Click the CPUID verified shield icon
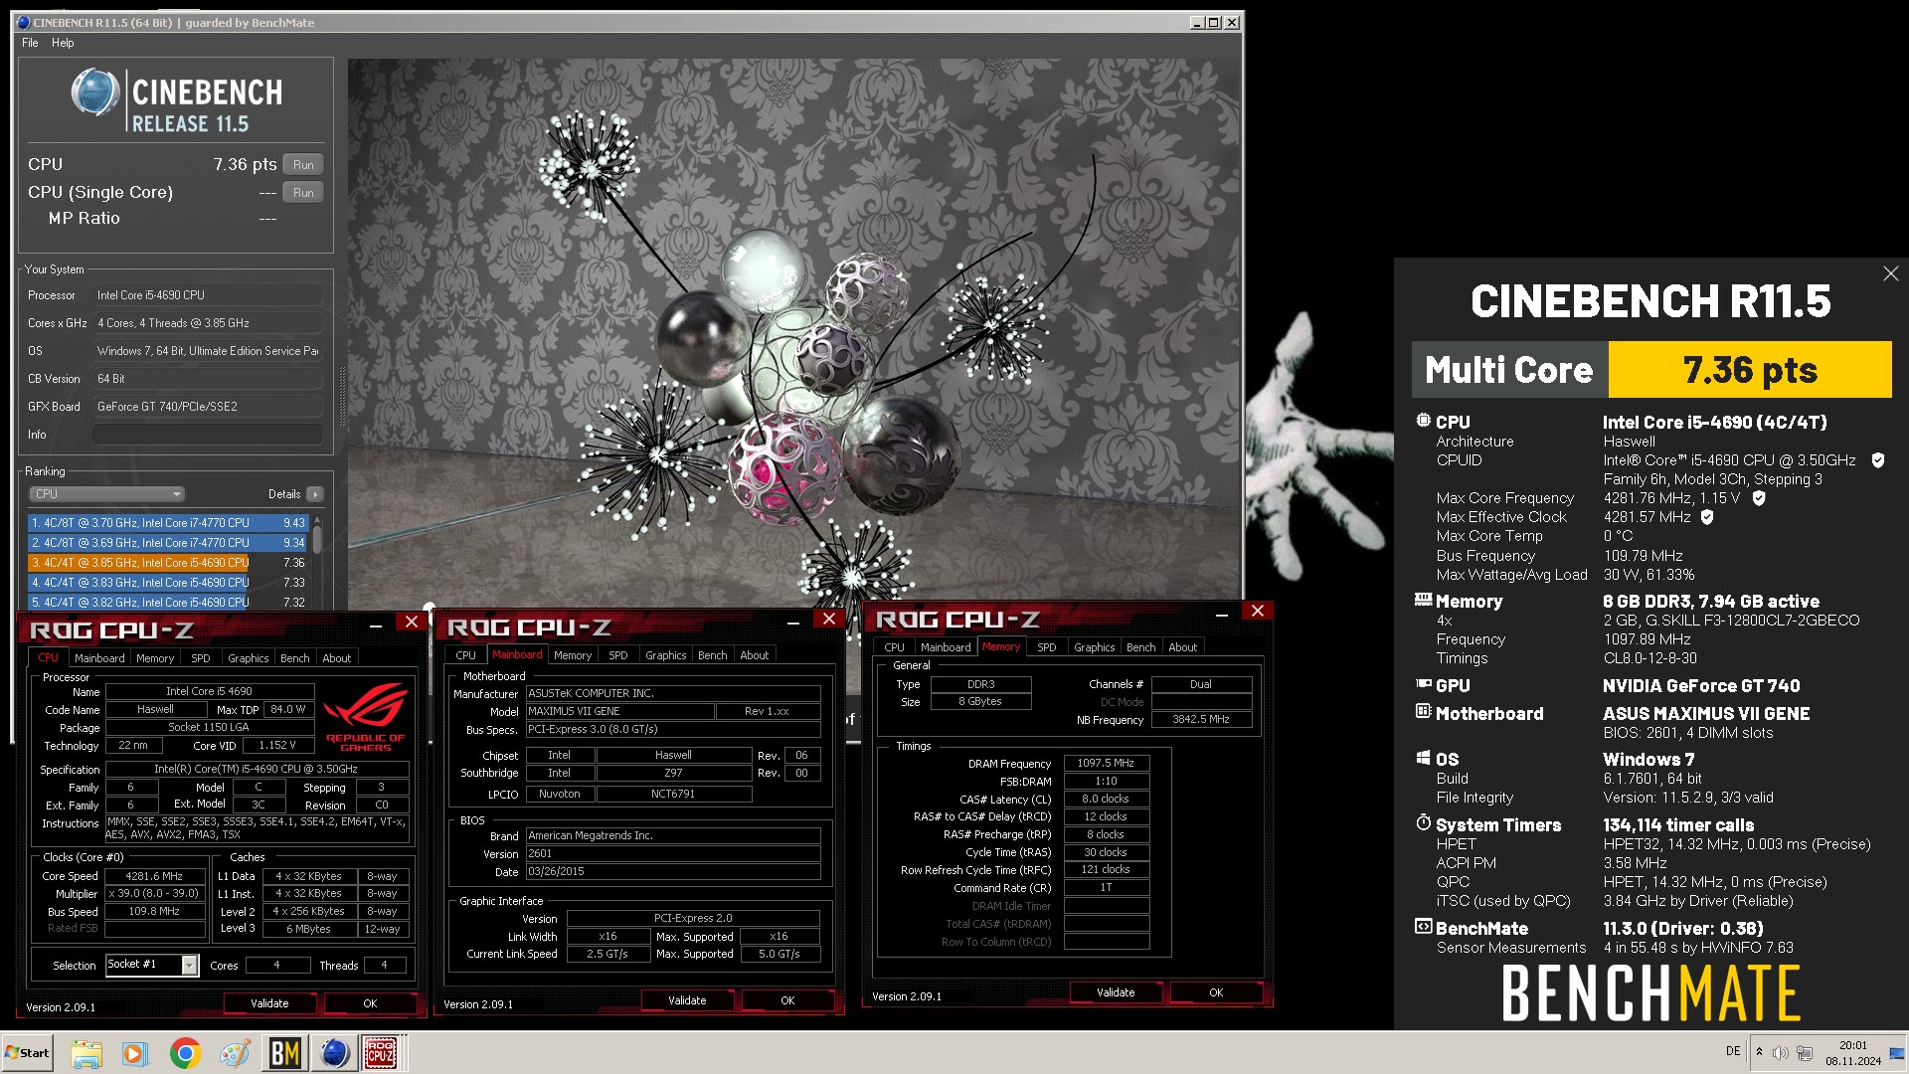The width and height of the screenshot is (1909, 1074). (x=1877, y=460)
